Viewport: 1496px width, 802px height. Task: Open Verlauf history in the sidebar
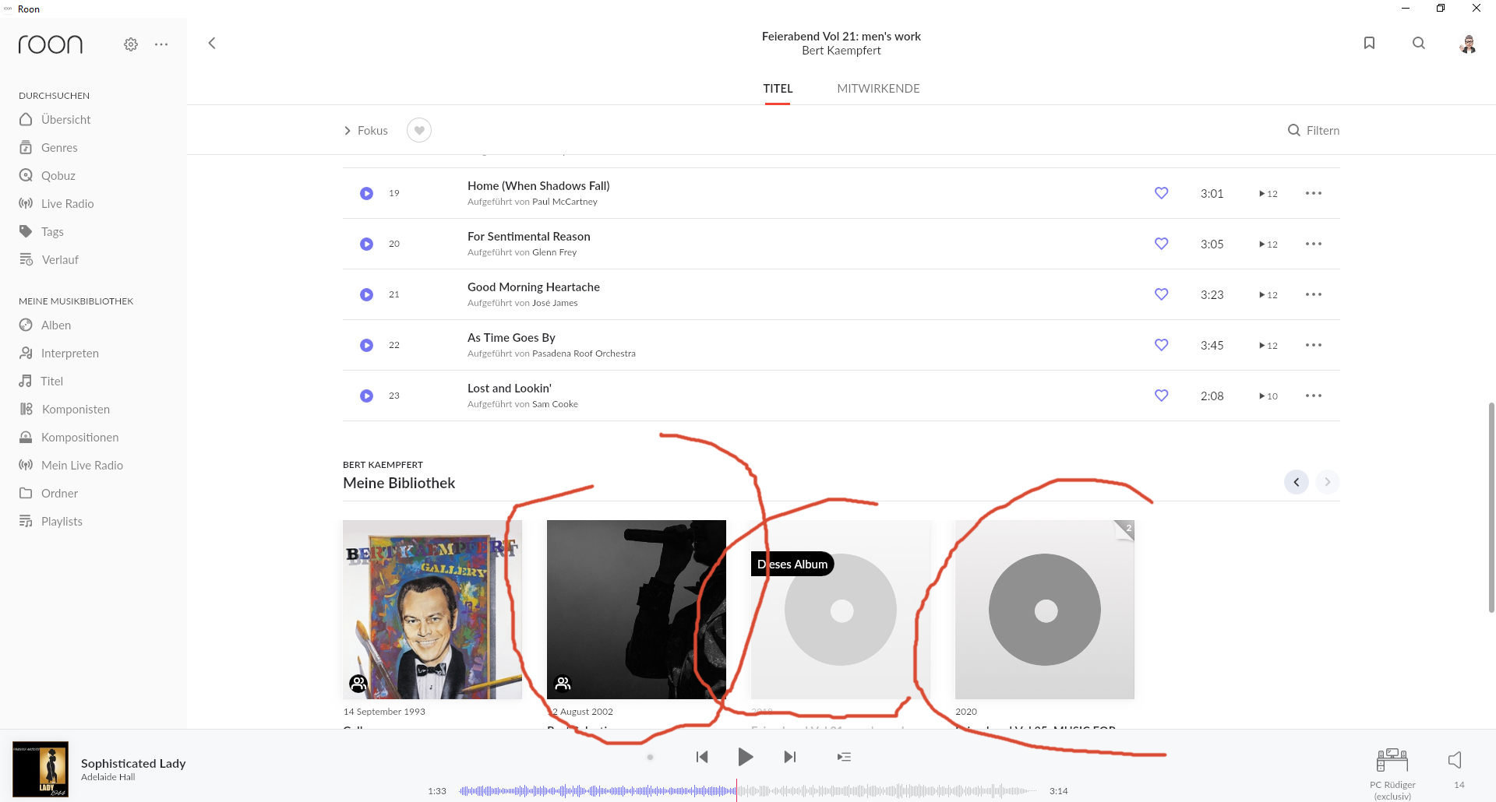point(49,259)
